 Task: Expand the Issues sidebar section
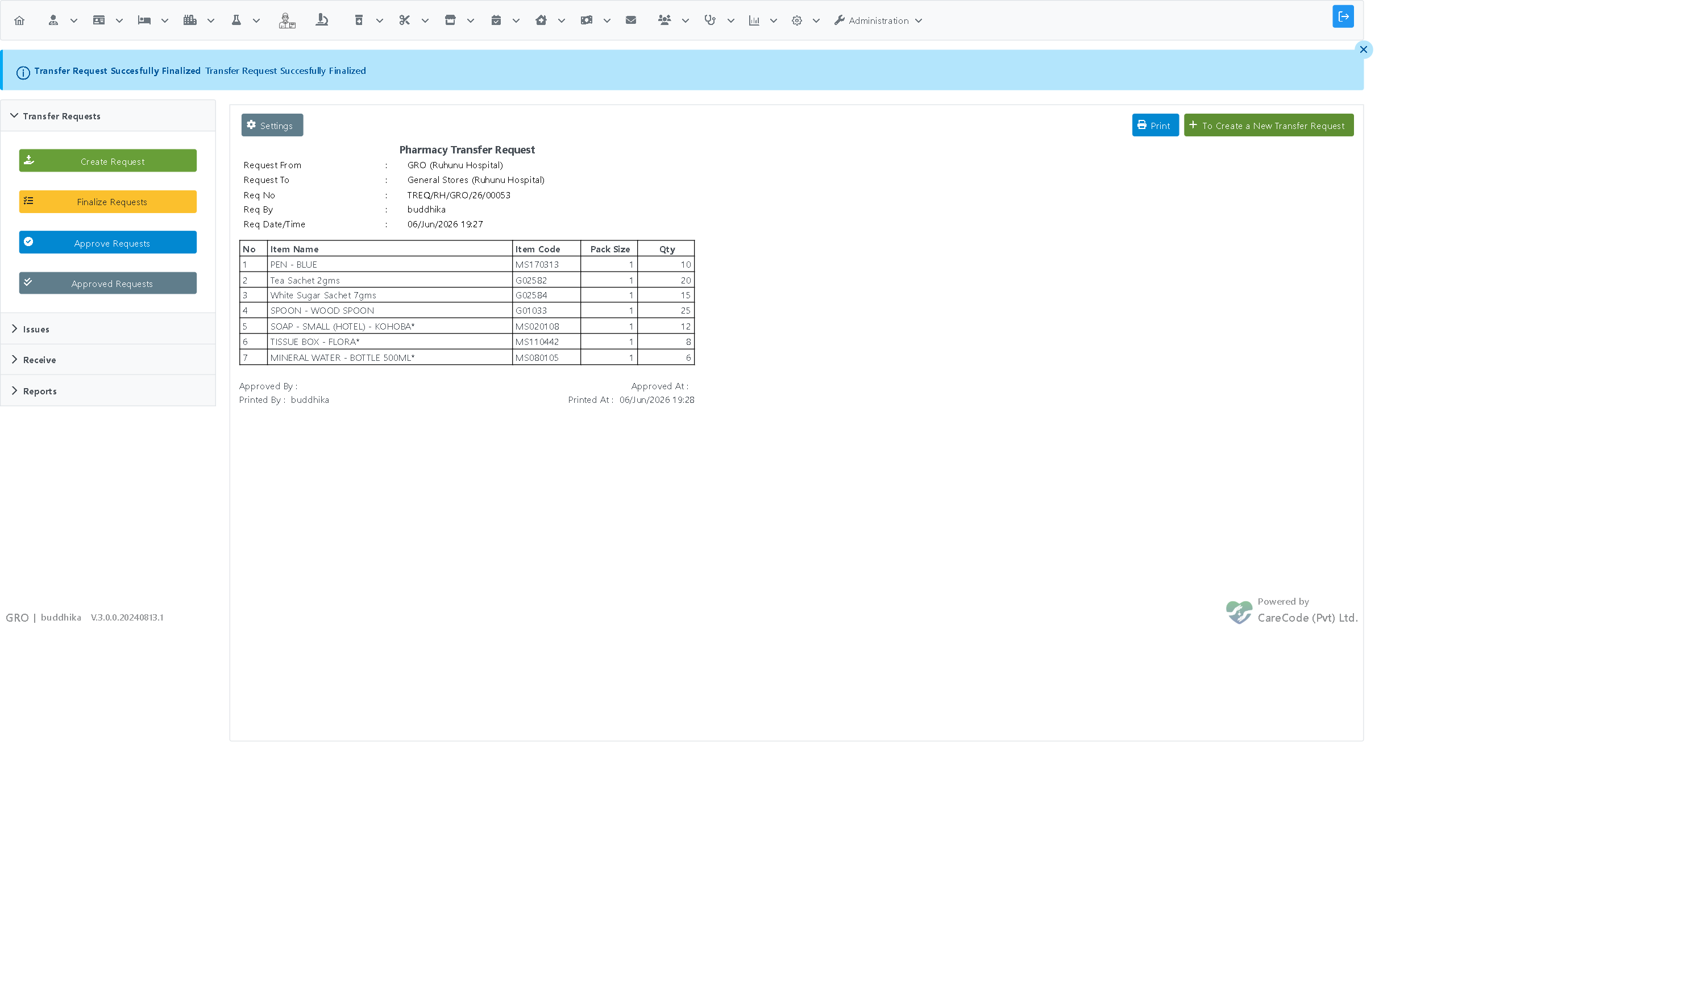click(108, 329)
